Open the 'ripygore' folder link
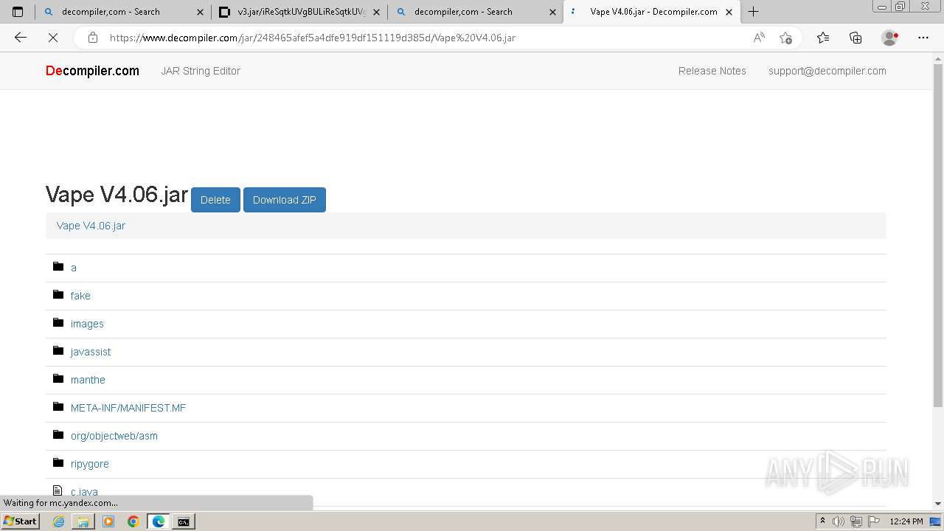 [x=90, y=464]
